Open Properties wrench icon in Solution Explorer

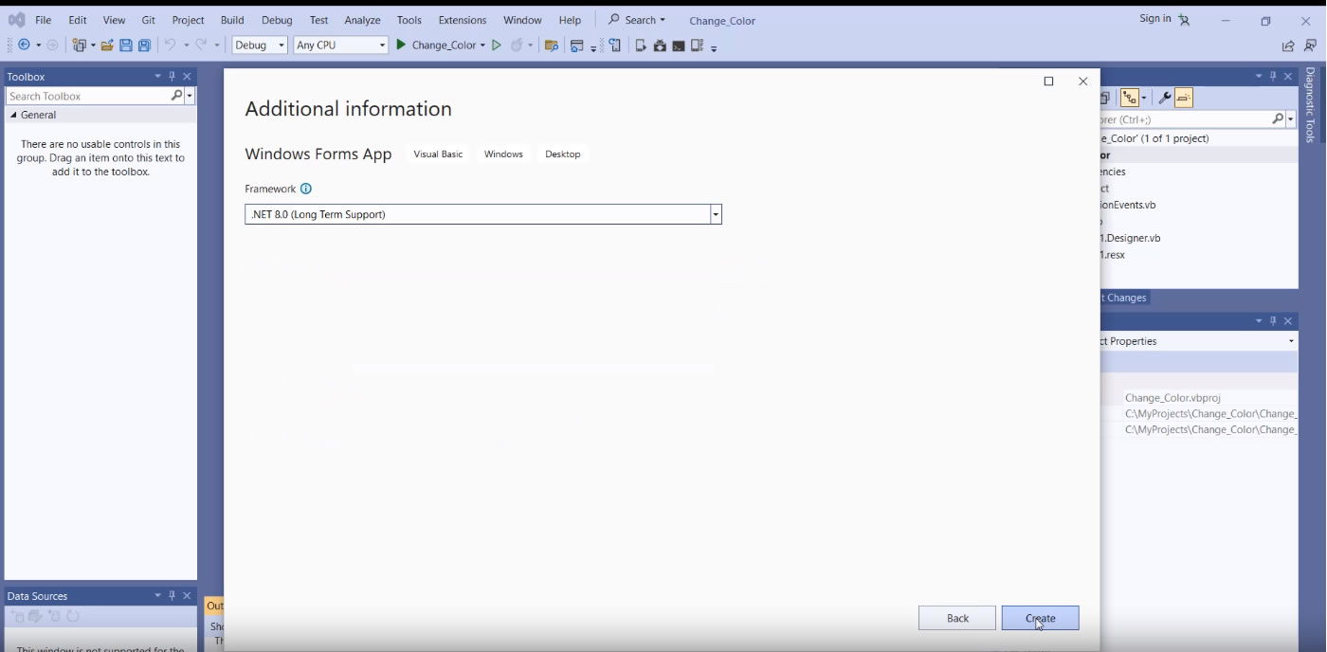pyautogui.click(x=1165, y=98)
